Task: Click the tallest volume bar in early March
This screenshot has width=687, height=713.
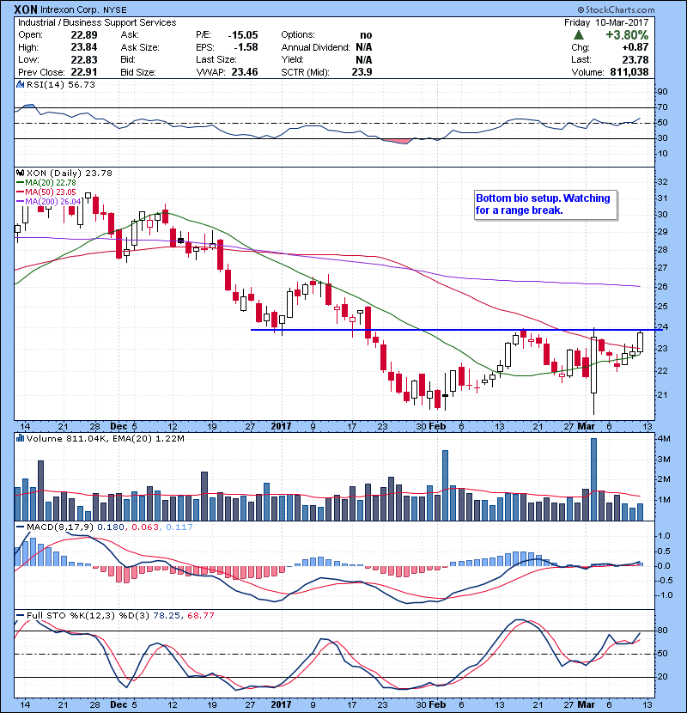Action: click(593, 479)
